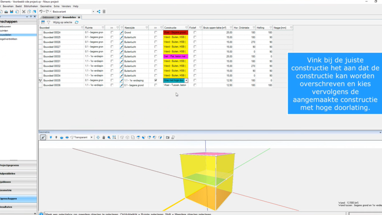The image size is (382, 215).
Task: Open the Constructie dropdown for Bouwdeel 00035
Action: (x=186, y=80)
